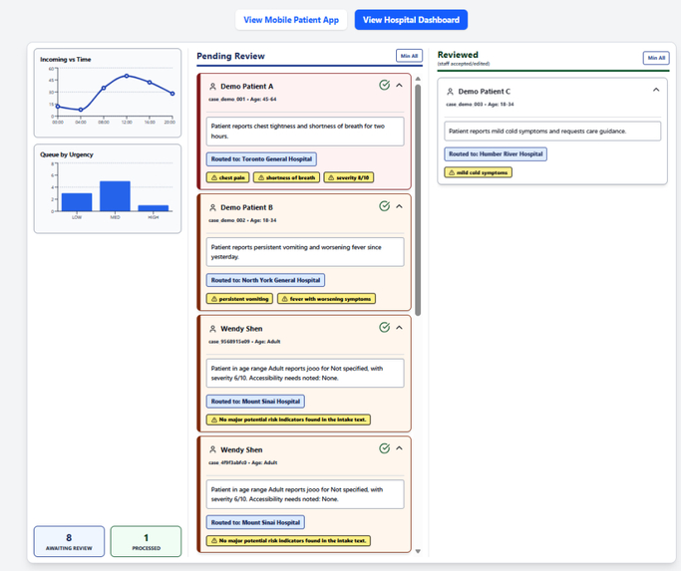Screen dimensions: 681x571
Task: Collapse Demo Patient B card
Action: click(399, 206)
